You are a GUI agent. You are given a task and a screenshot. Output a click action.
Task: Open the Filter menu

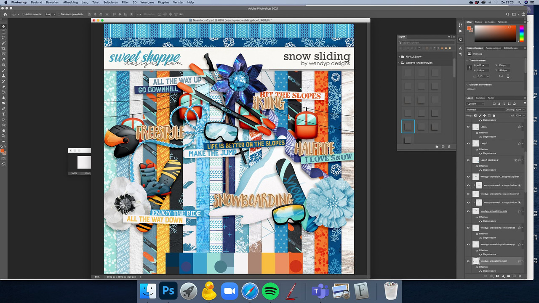click(125, 2)
